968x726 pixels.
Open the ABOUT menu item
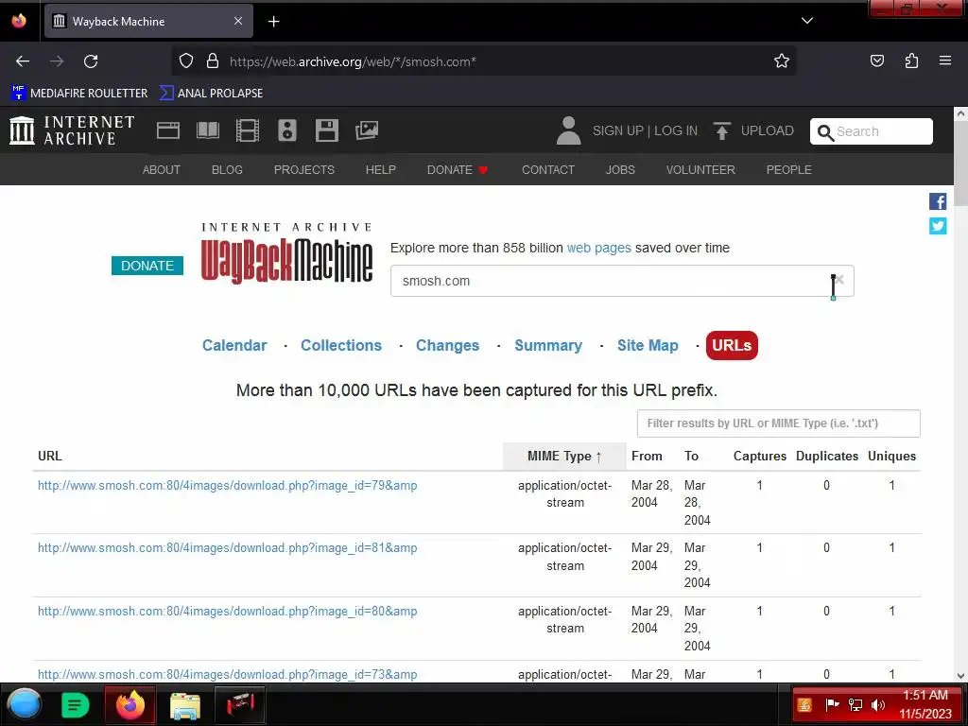click(x=161, y=170)
